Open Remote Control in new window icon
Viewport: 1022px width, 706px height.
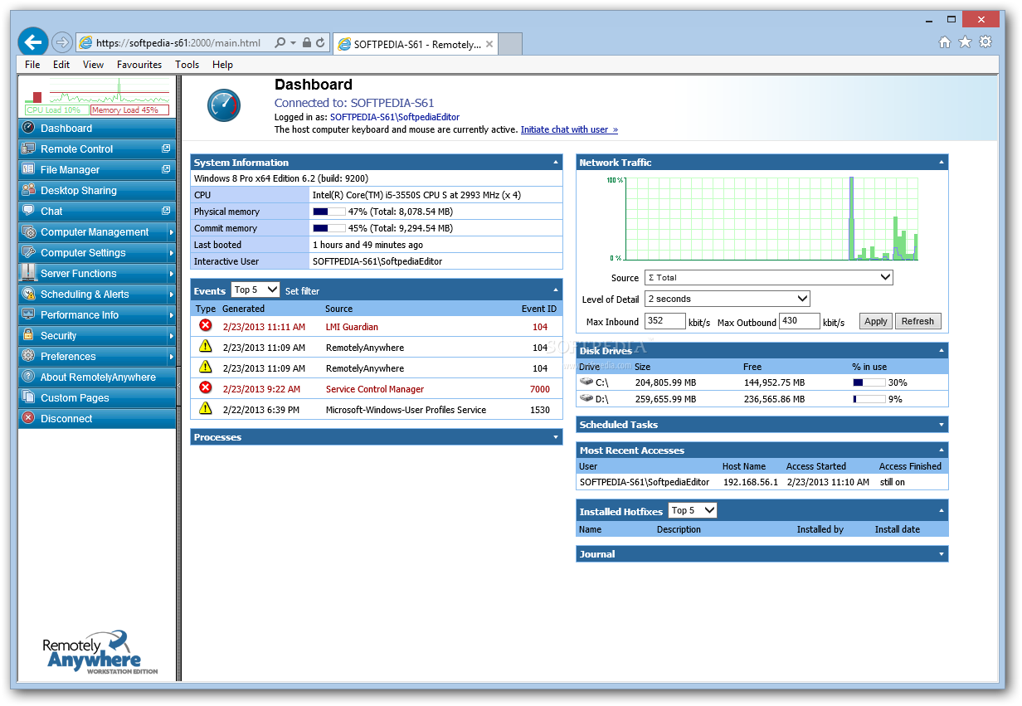point(166,149)
